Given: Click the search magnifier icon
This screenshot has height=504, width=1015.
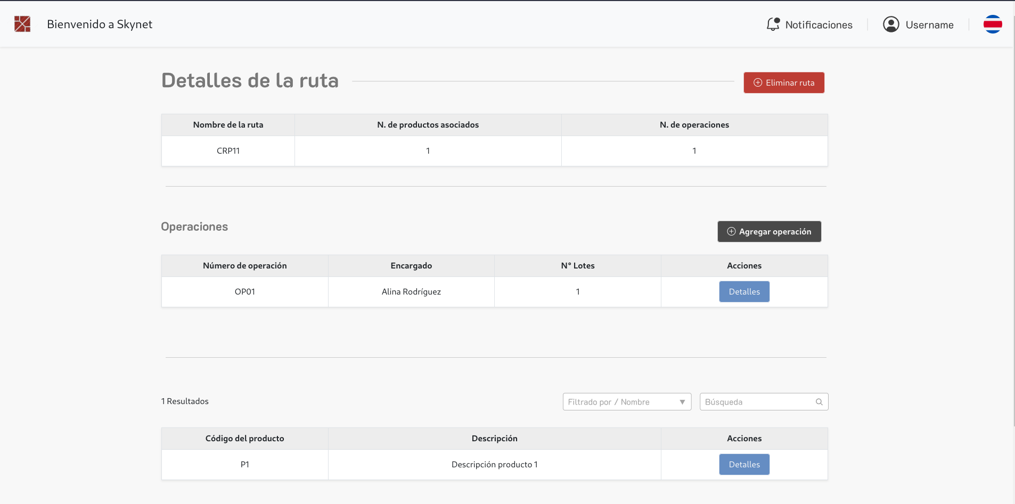Looking at the screenshot, I should (x=819, y=402).
